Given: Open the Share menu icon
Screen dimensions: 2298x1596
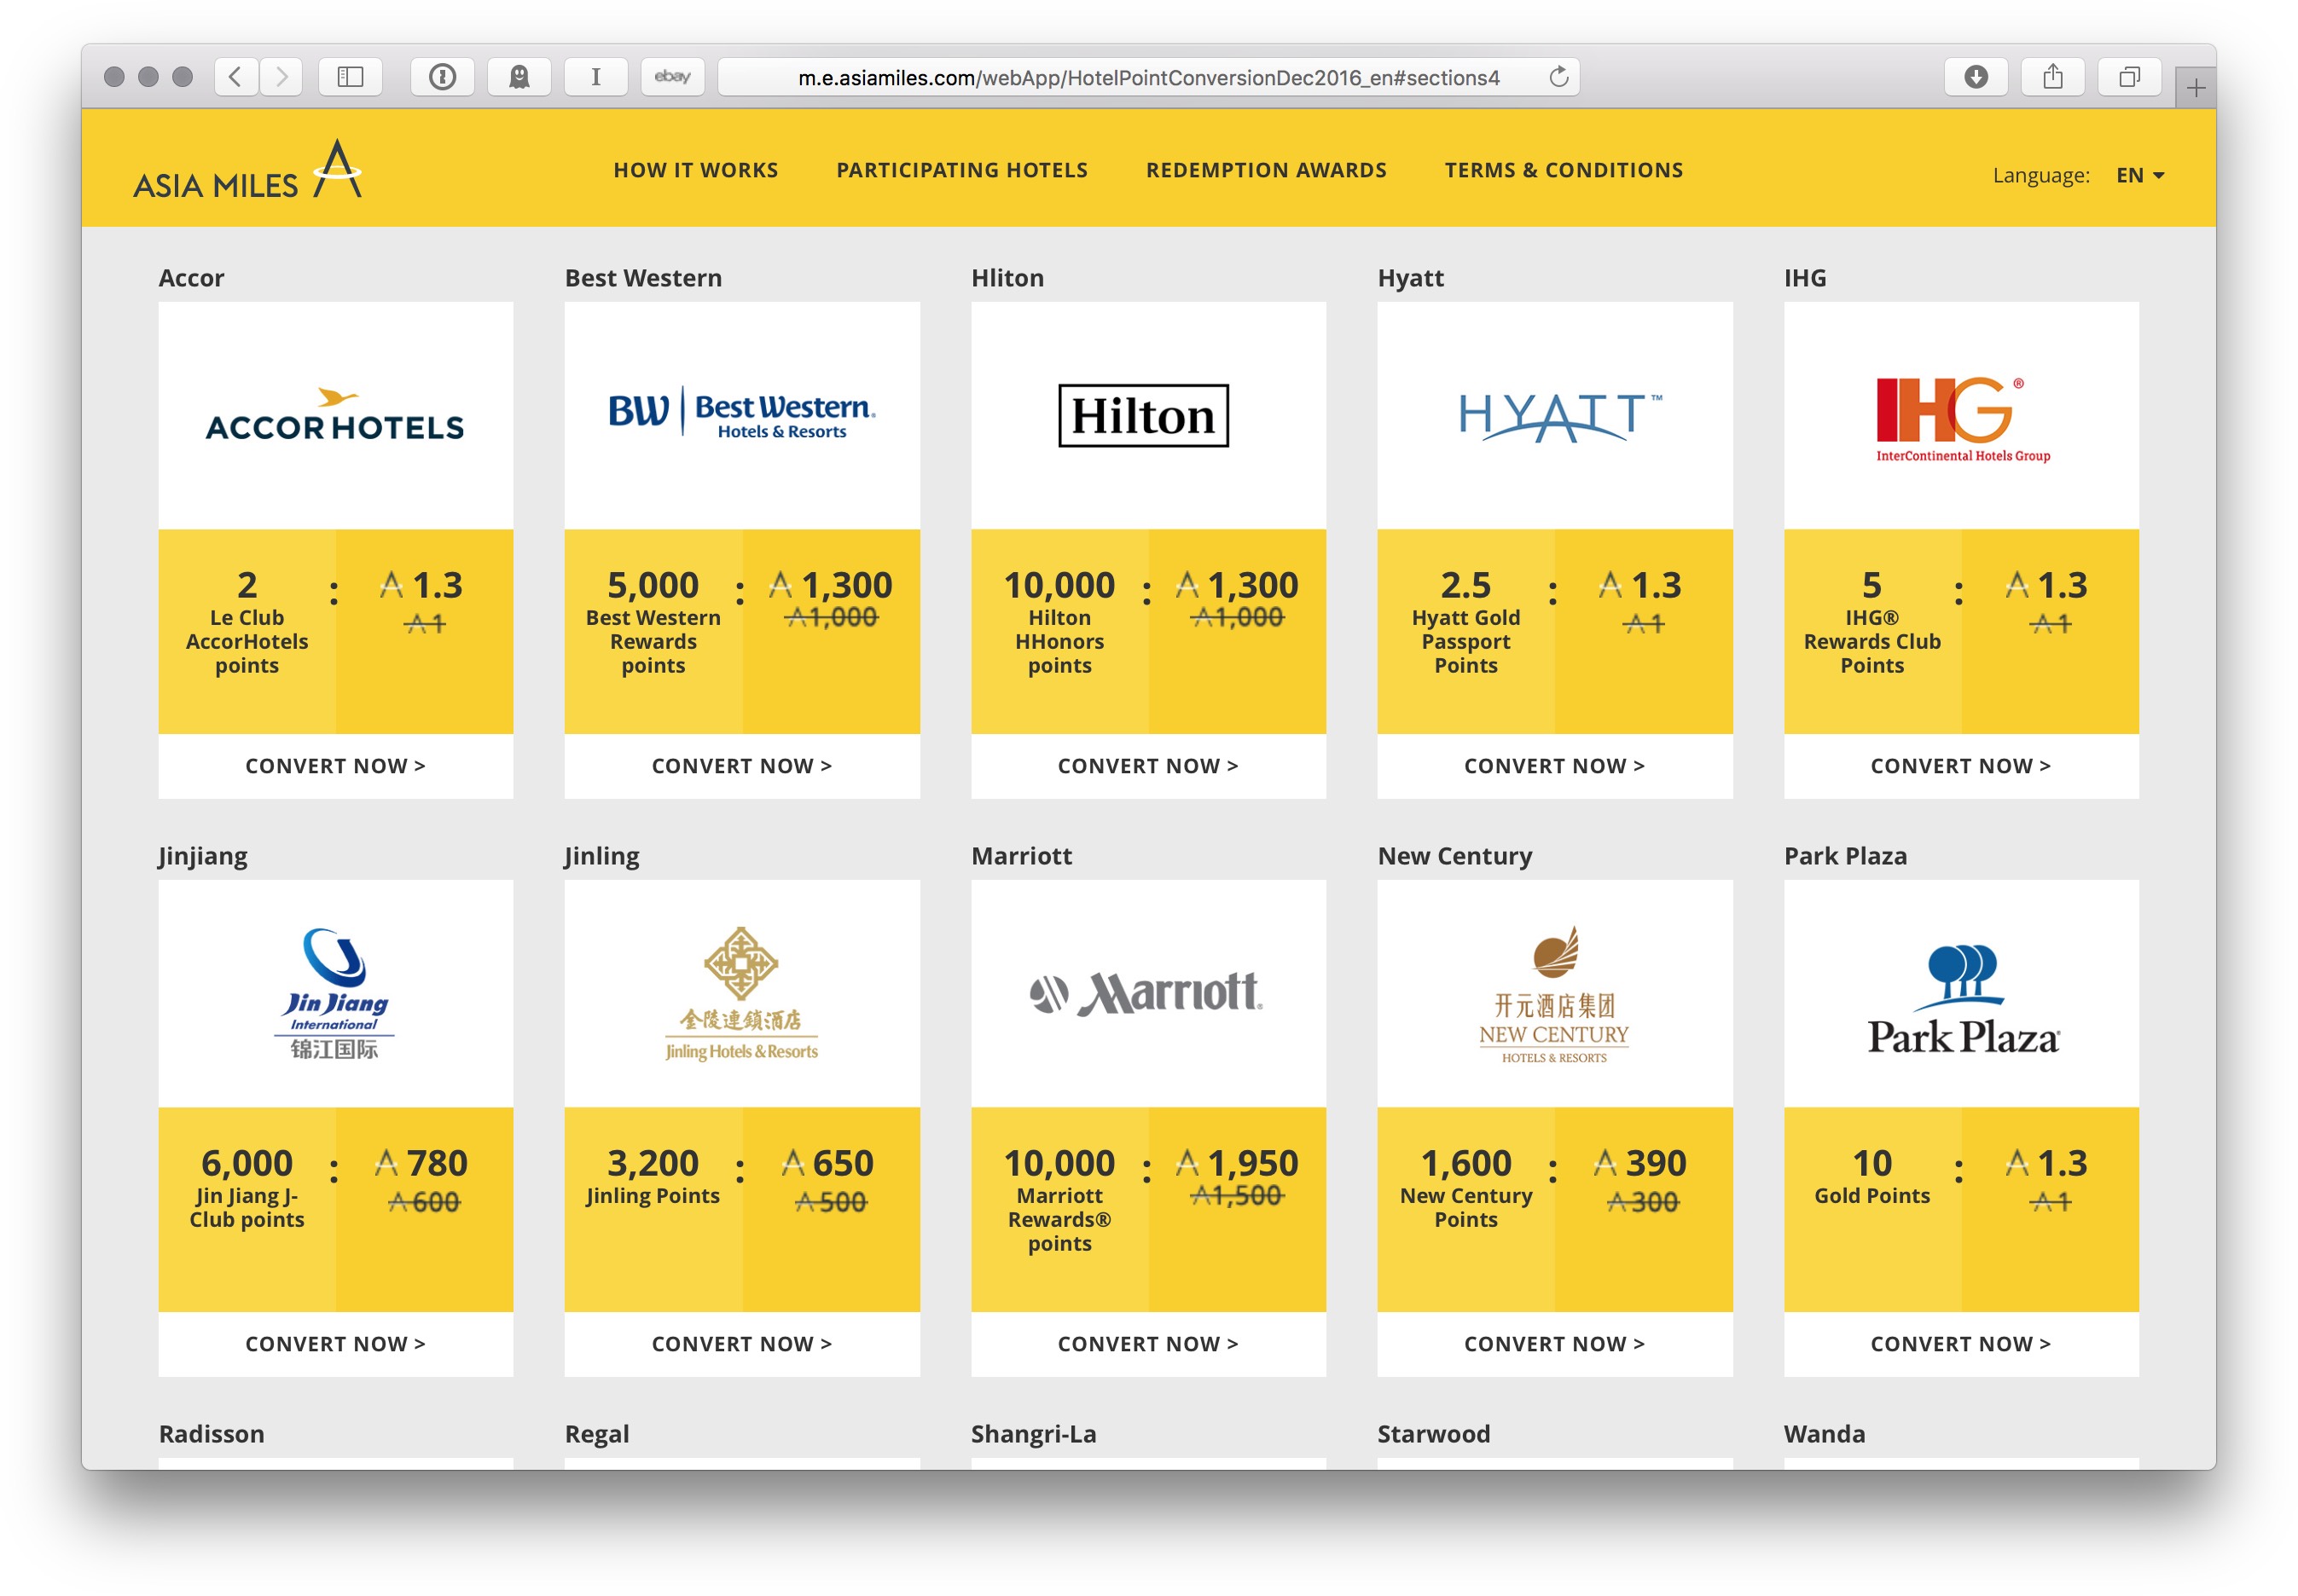Looking at the screenshot, I should (x=2051, y=77).
